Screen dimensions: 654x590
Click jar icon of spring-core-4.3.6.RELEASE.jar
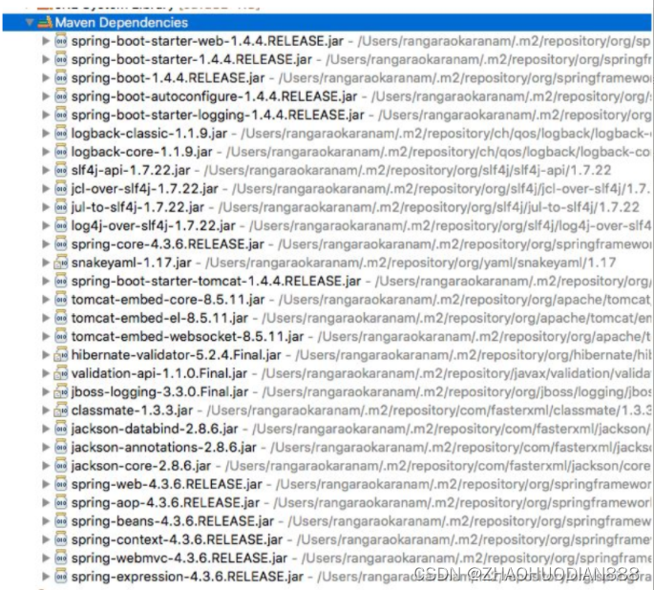61,243
